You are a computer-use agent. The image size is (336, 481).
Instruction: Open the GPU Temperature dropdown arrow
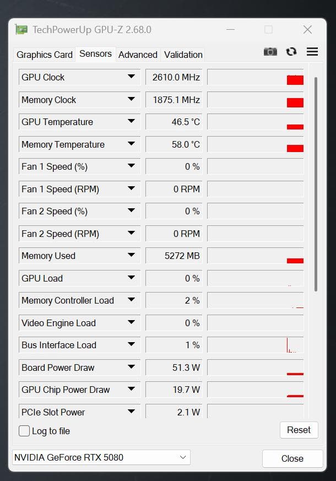pyautogui.click(x=131, y=122)
